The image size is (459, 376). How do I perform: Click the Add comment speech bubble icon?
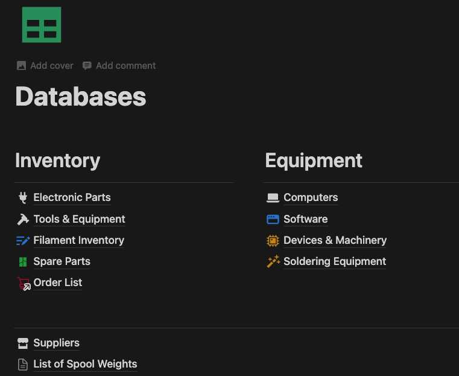tap(87, 66)
